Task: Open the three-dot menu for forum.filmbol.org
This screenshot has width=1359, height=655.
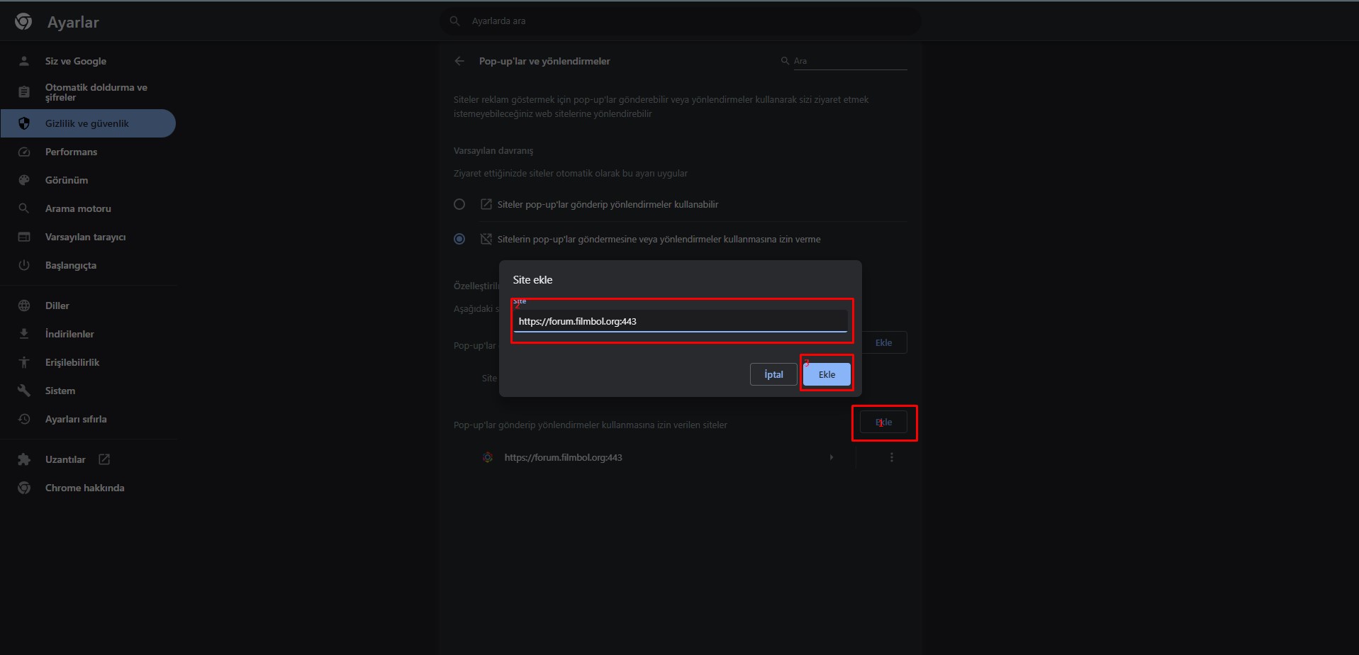Action: [x=891, y=458]
